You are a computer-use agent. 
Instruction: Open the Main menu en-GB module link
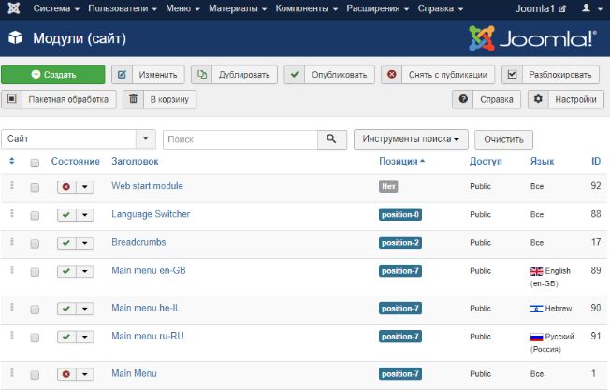coord(149,270)
